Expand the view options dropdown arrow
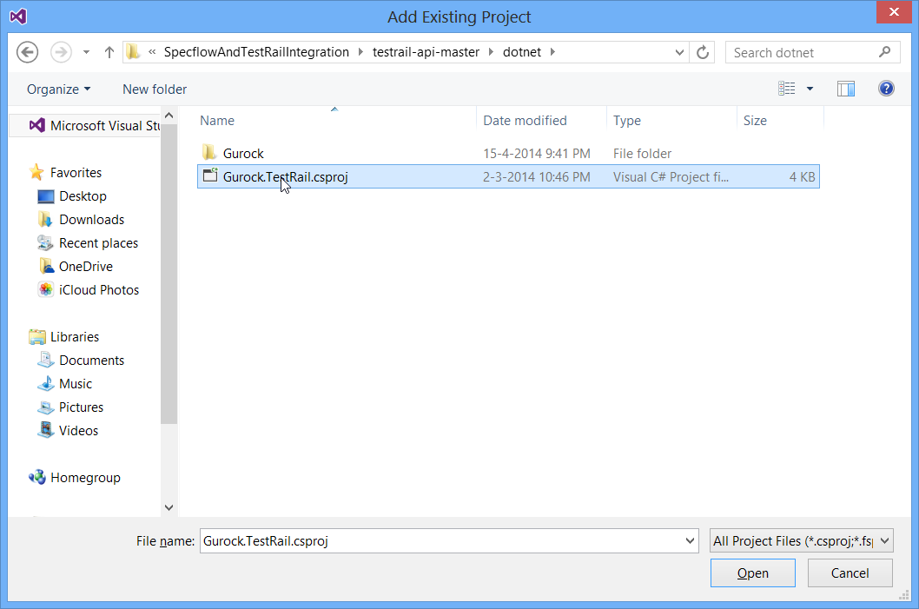The height and width of the screenshot is (609, 919). pos(810,89)
